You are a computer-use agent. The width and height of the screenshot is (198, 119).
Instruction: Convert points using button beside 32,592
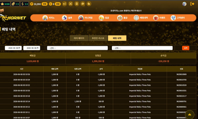tap(45, 4)
